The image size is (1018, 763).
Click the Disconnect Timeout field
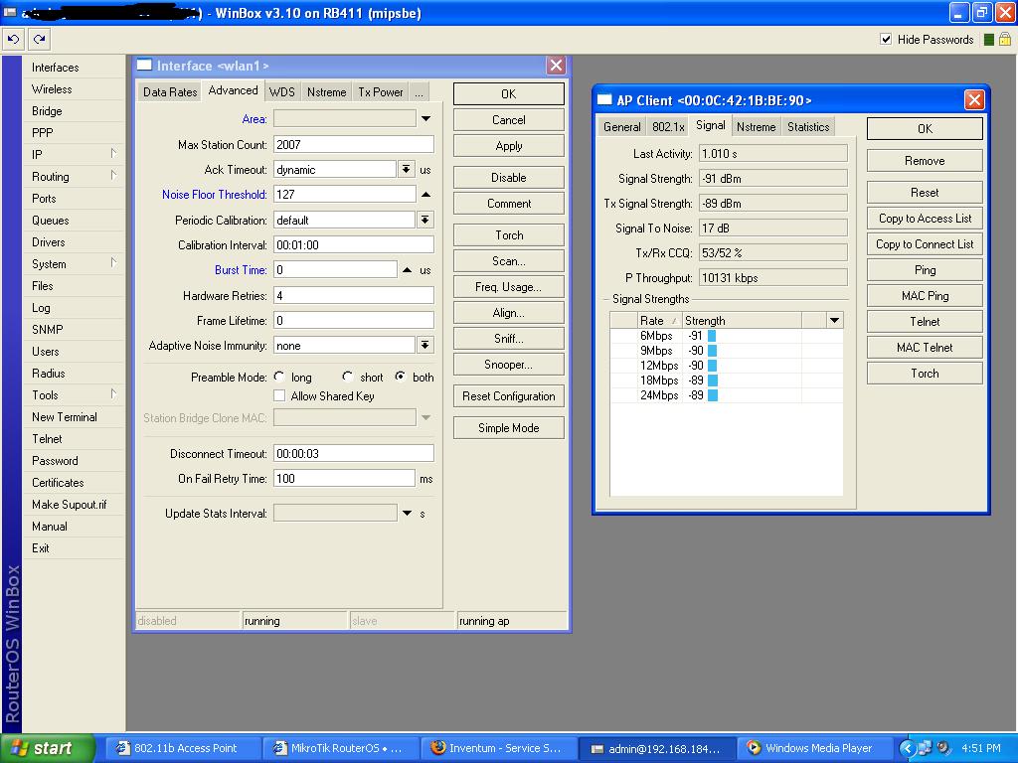[x=353, y=453]
